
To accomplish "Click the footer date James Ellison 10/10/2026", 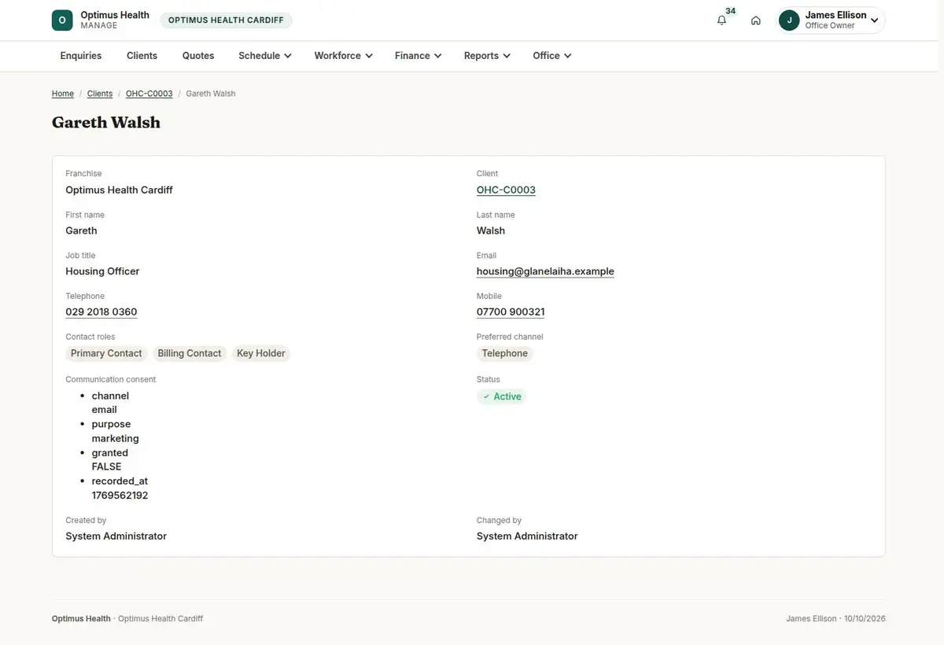I will (x=835, y=619).
